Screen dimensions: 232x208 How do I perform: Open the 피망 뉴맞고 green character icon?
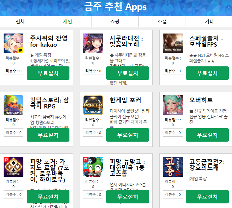(x=93, y=167)
